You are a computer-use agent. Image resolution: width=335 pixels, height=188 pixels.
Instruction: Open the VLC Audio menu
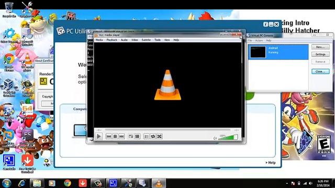tap(124, 40)
